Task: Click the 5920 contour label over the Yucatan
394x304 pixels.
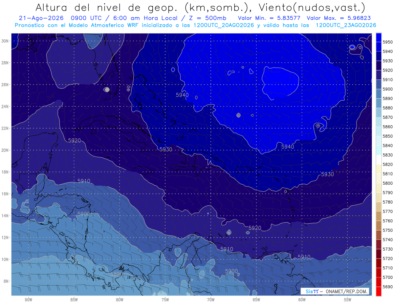Action: pyautogui.click(x=75, y=140)
